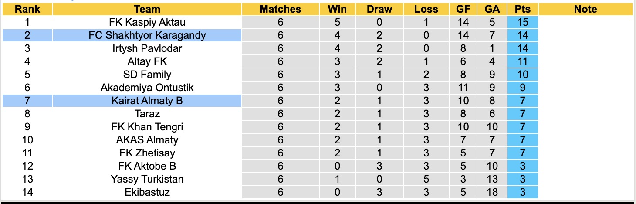Select the Yassy Turkistan team name

(x=147, y=179)
